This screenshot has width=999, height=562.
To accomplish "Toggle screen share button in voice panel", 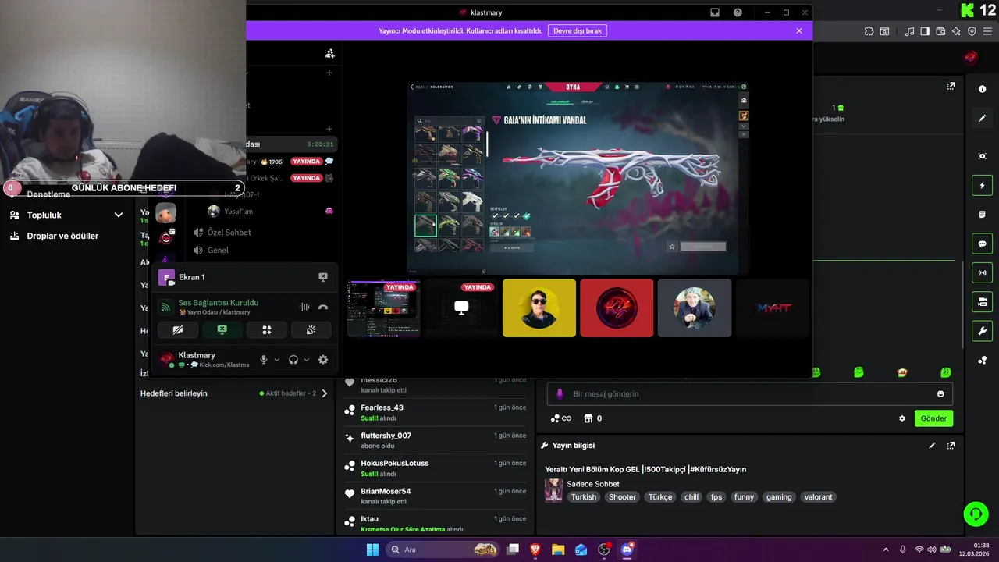I will (x=222, y=330).
